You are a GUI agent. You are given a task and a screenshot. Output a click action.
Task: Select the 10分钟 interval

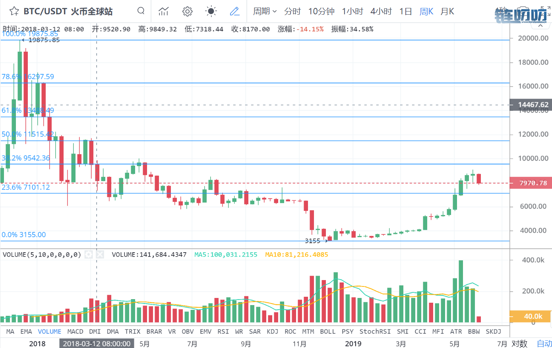click(x=322, y=11)
